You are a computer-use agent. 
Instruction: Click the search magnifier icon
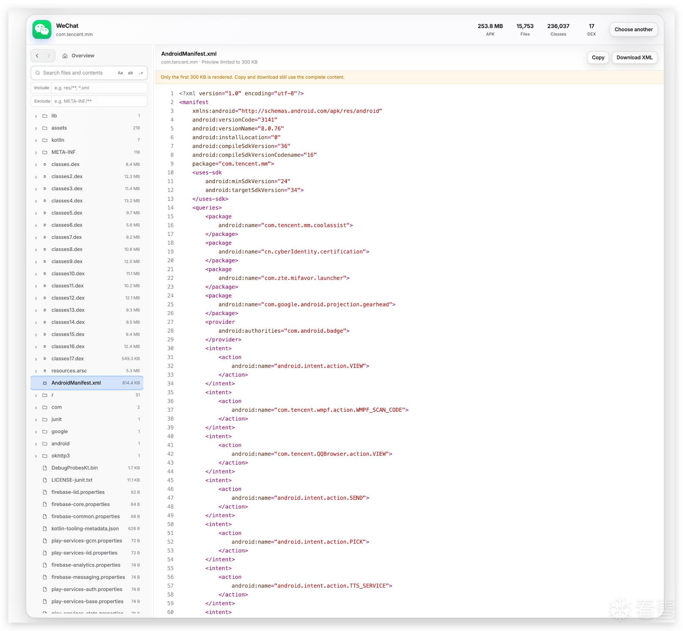[x=38, y=73]
